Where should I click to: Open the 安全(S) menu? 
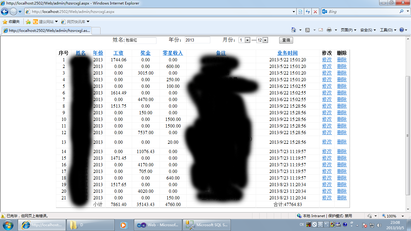368,30
